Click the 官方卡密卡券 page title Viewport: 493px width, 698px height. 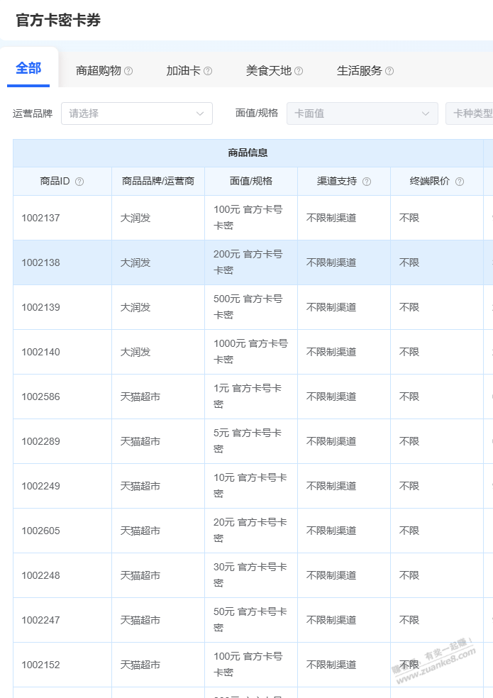coord(58,20)
